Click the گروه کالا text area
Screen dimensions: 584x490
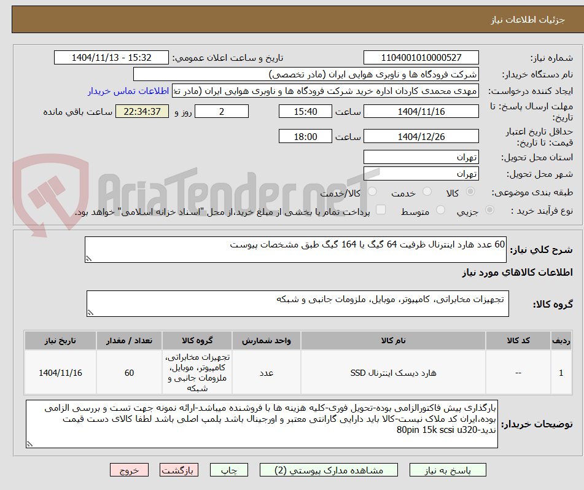(298, 303)
